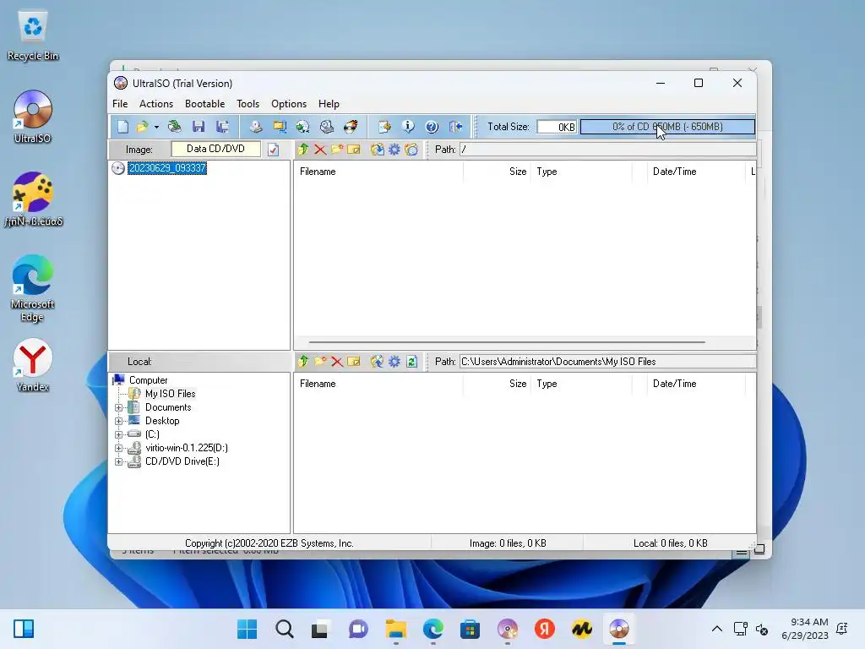Click the Total Size 0KB field

(x=557, y=127)
